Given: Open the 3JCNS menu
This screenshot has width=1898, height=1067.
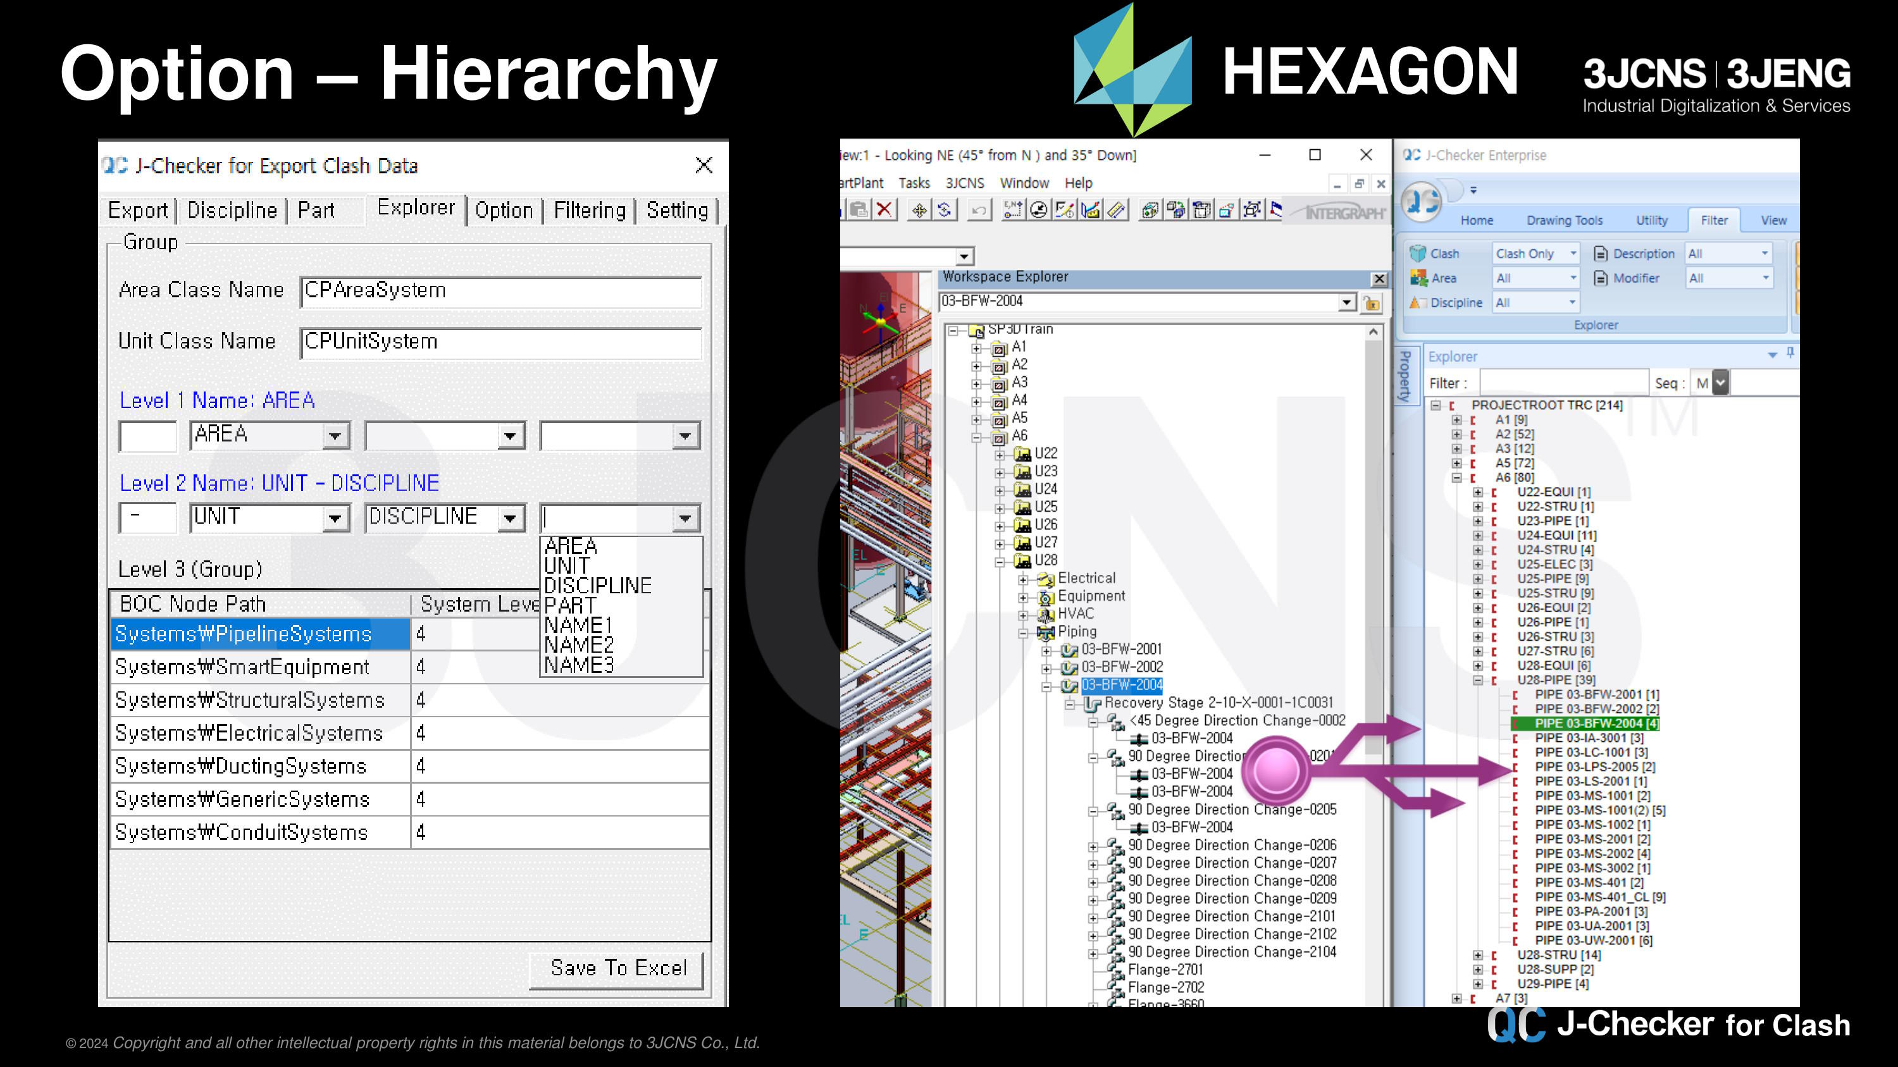Looking at the screenshot, I should pyautogui.click(x=964, y=183).
